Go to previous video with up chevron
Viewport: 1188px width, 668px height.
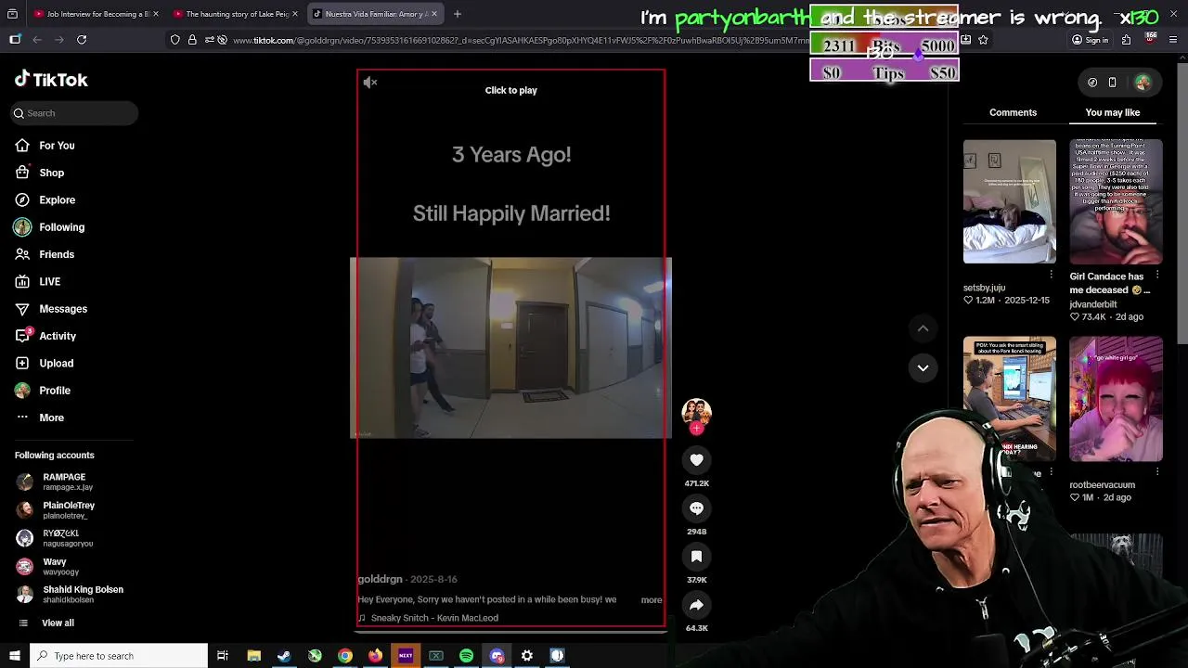coord(923,328)
